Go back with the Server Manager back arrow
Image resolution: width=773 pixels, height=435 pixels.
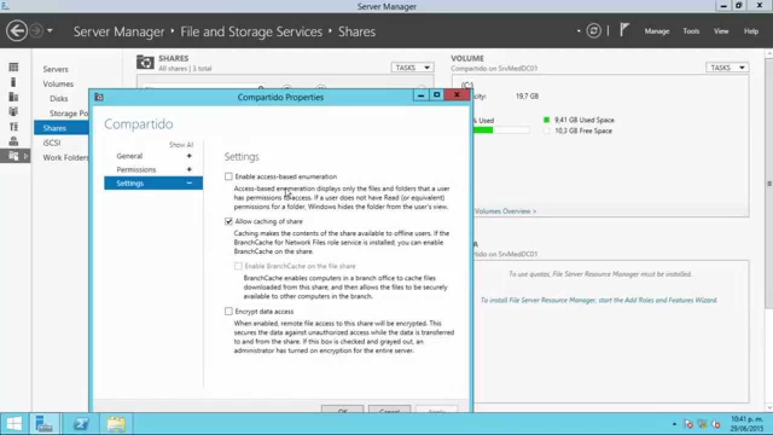pos(17,31)
